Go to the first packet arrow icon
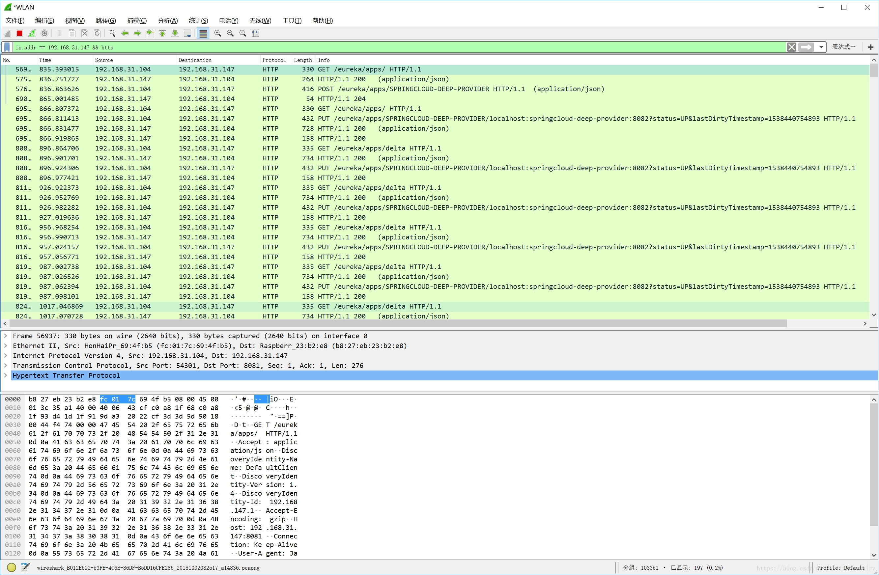Image resolution: width=879 pixels, height=575 pixels. 162,34
